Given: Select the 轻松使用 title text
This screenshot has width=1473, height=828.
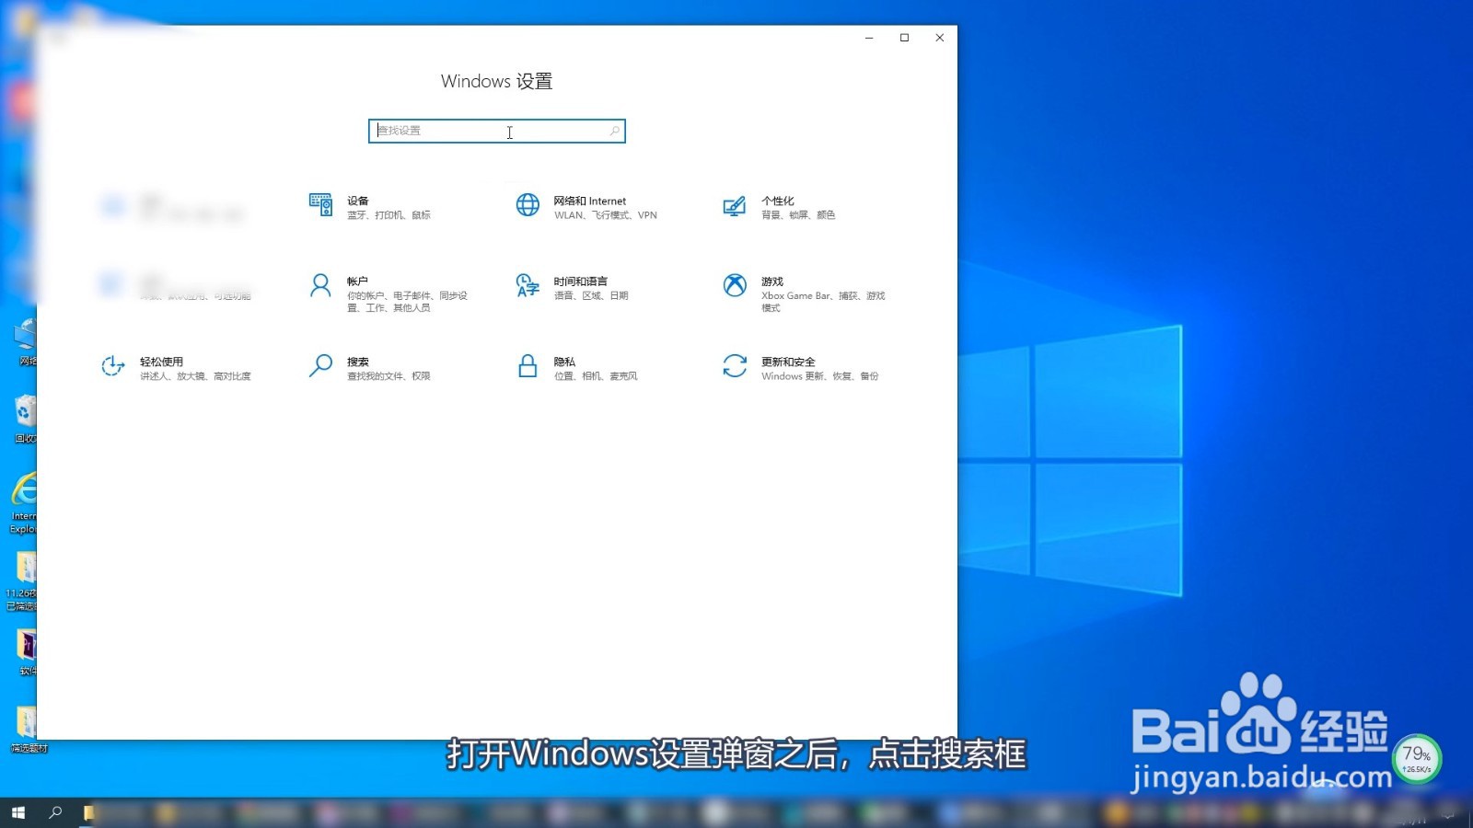Looking at the screenshot, I should tap(162, 362).
